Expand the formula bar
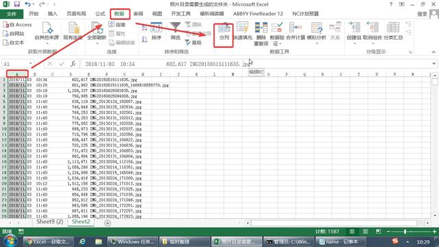The width and height of the screenshot is (439, 247). [x=434, y=64]
